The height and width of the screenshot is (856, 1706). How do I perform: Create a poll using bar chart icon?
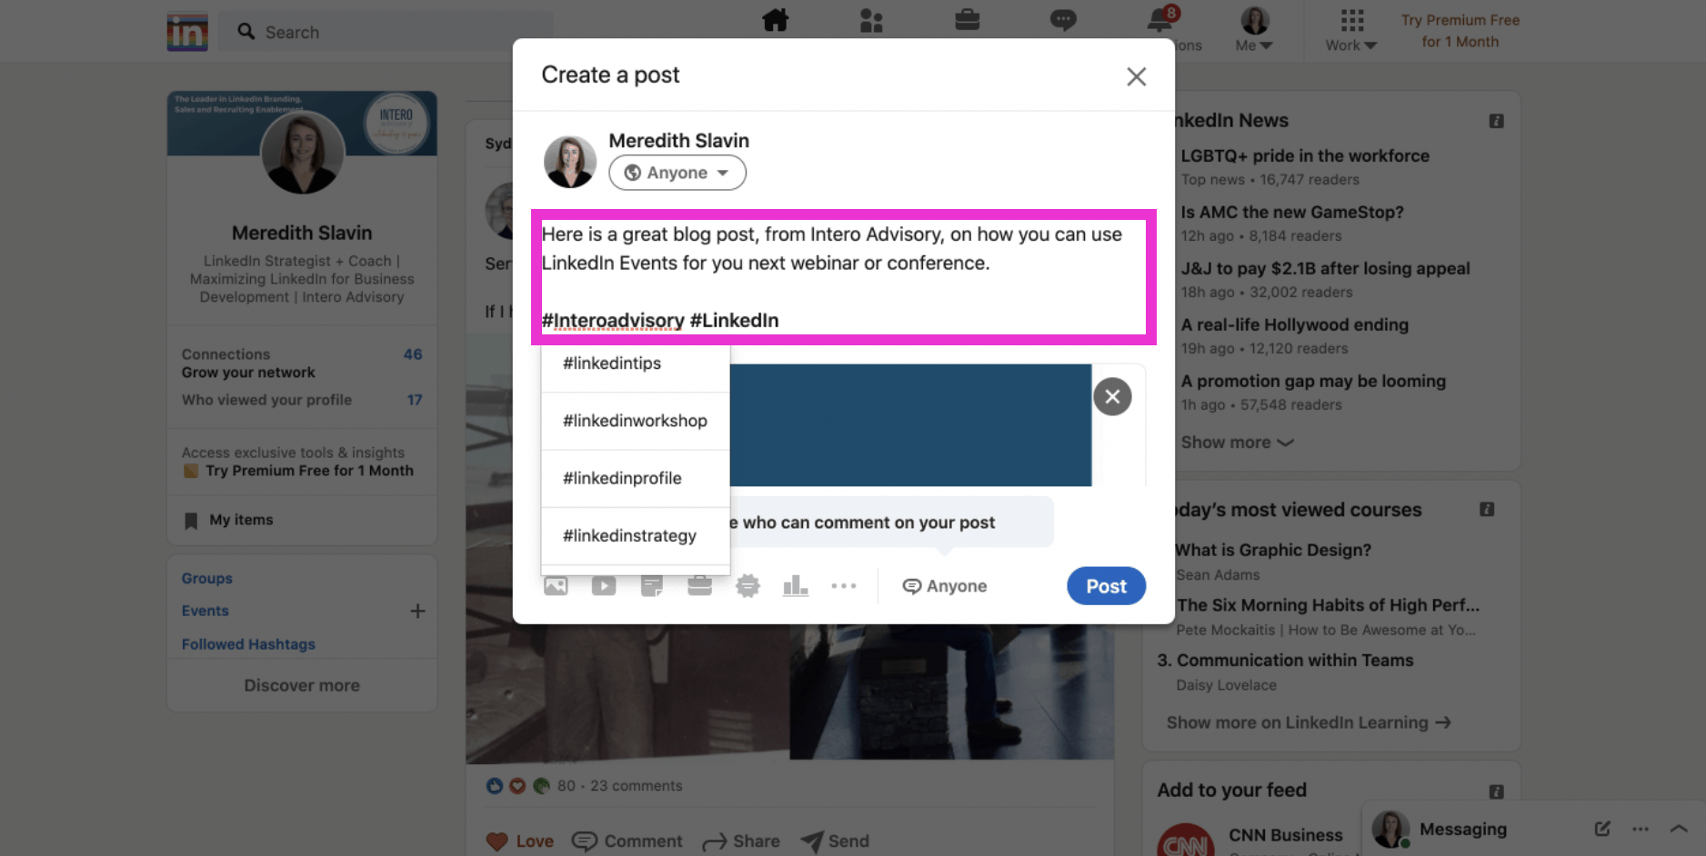[x=796, y=586]
